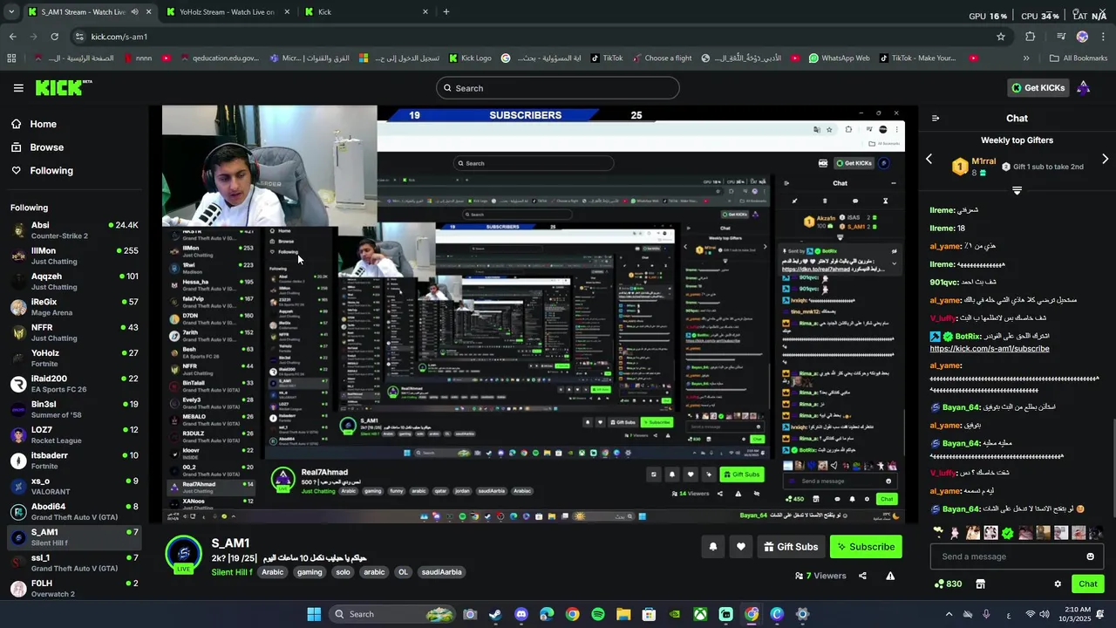Open chat settings gear
Screen dimensions: 1116x628
(1058, 584)
